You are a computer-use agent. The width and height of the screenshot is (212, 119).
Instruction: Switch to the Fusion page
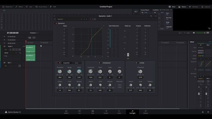(106, 112)
